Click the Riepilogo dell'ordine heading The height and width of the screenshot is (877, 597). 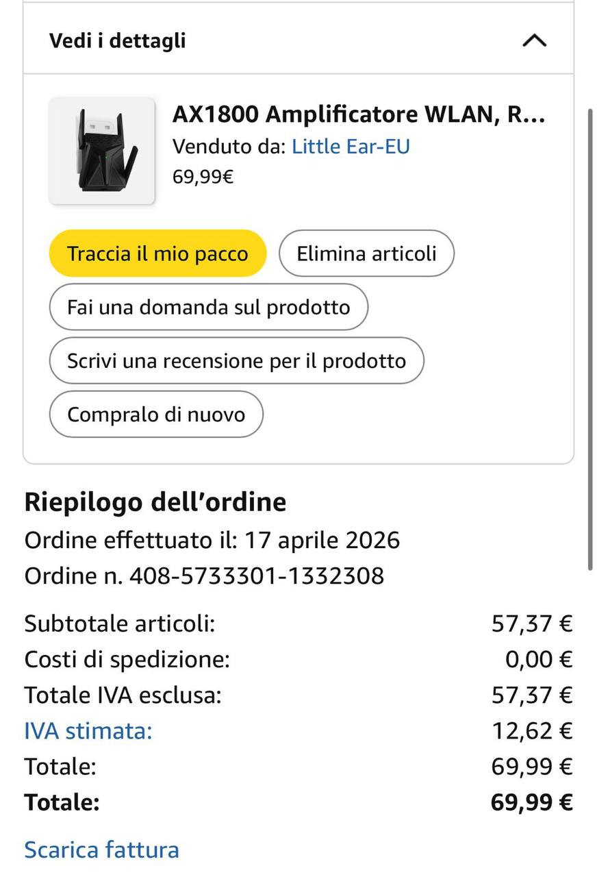[155, 502]
